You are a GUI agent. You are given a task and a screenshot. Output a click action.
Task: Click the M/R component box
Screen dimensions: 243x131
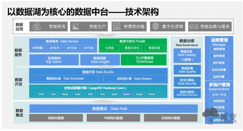pos(90,94)
